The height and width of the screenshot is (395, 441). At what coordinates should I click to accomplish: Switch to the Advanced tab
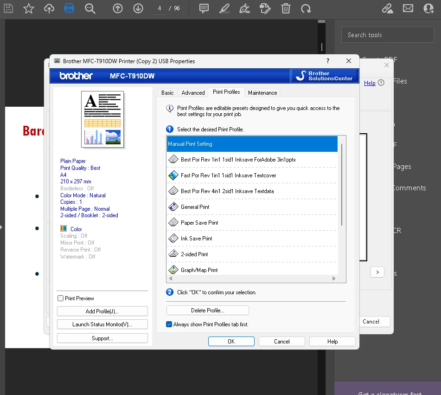pyautogui.click(x=193, y=93)
